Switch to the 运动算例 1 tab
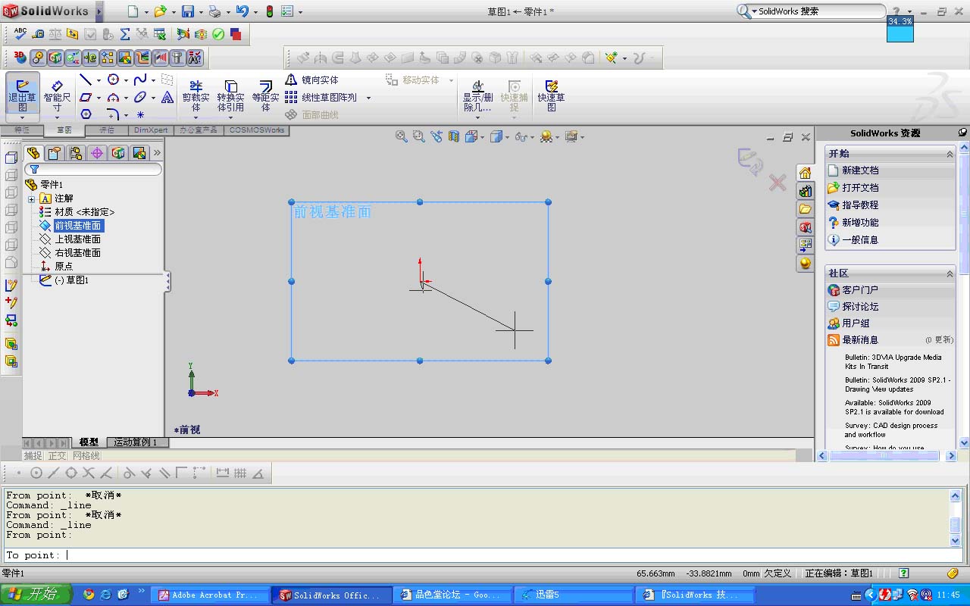Viewport: 970px width, 606px height. 137,442
